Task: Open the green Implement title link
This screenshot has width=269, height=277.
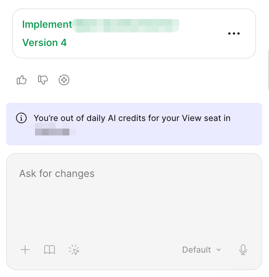Action: 47,24
